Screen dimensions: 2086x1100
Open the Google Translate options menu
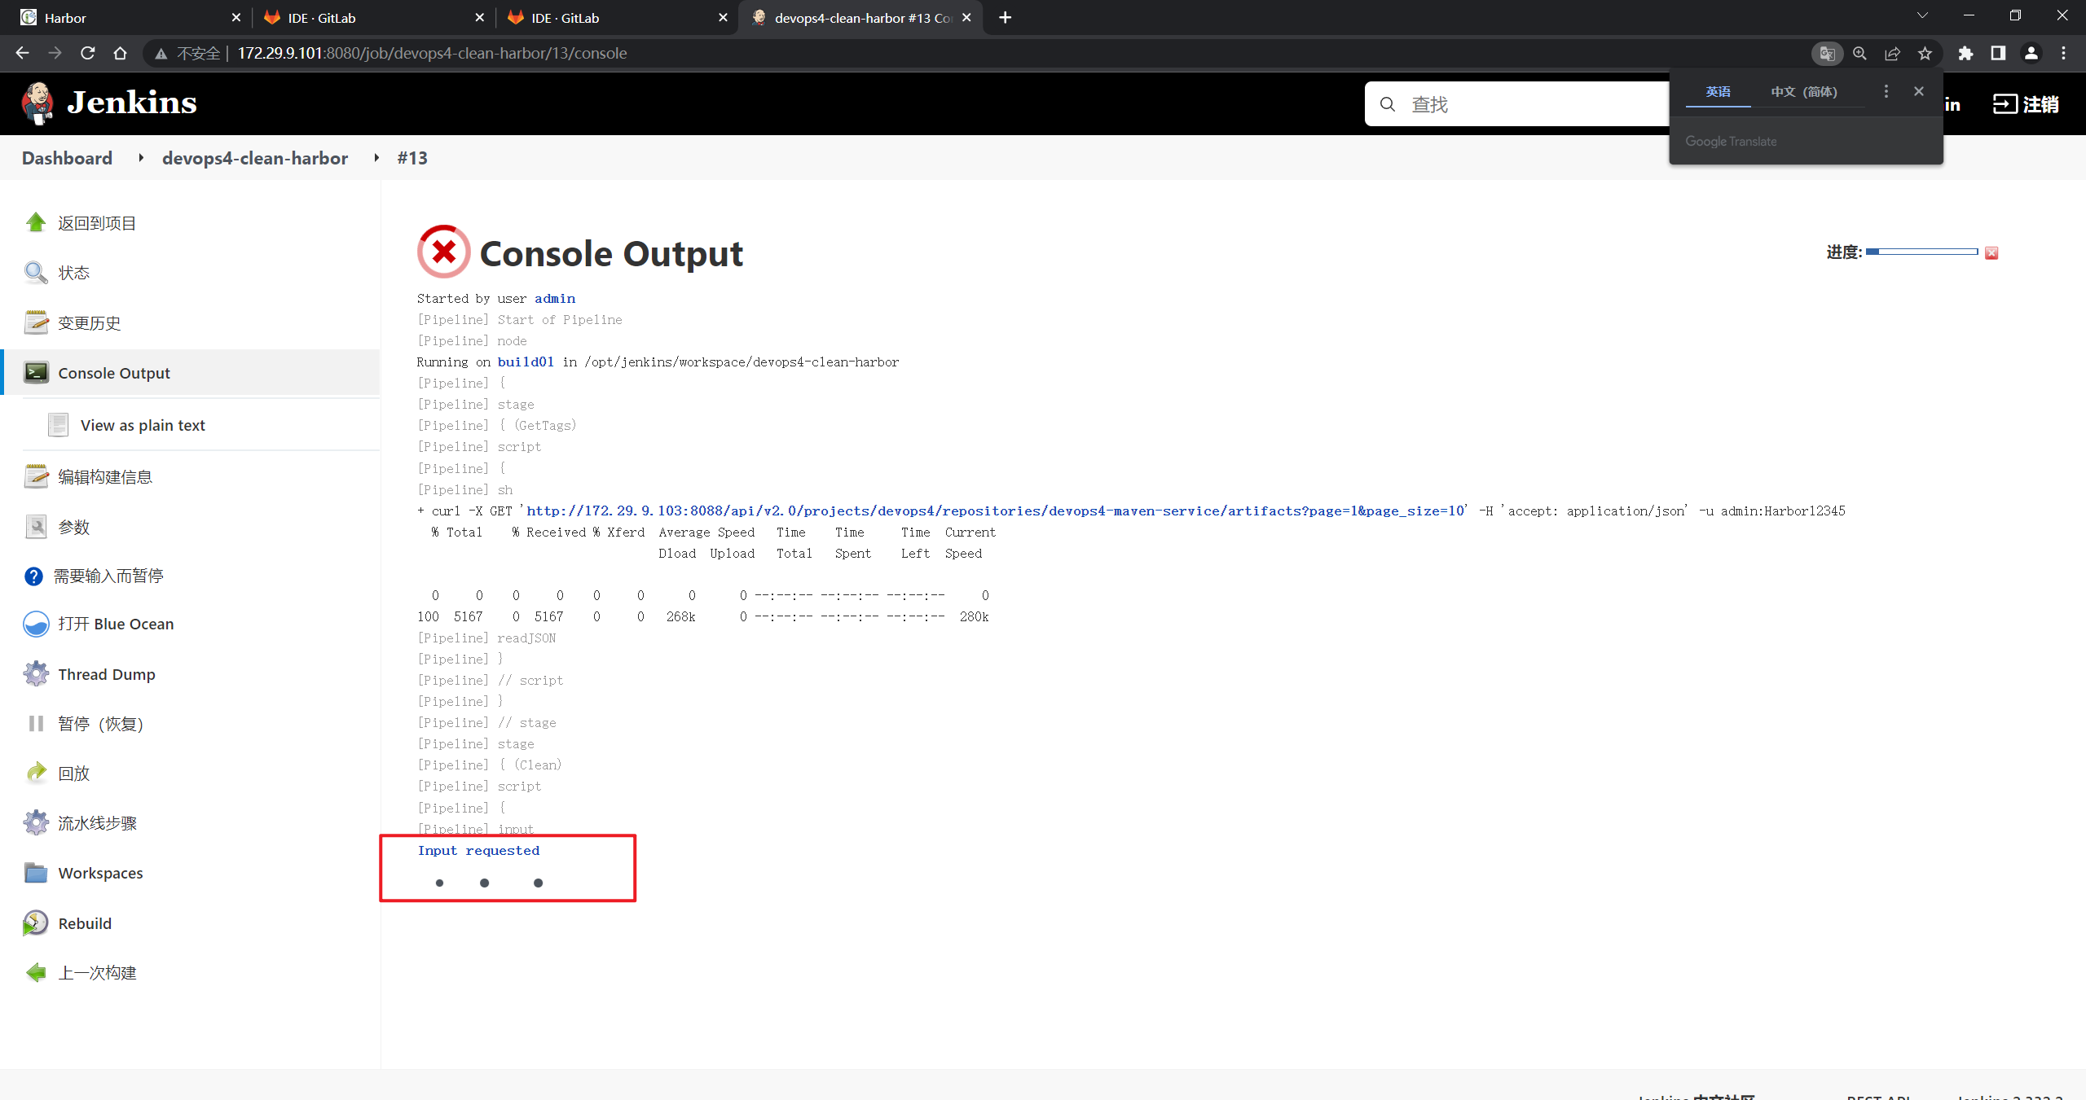(1886, 91)
